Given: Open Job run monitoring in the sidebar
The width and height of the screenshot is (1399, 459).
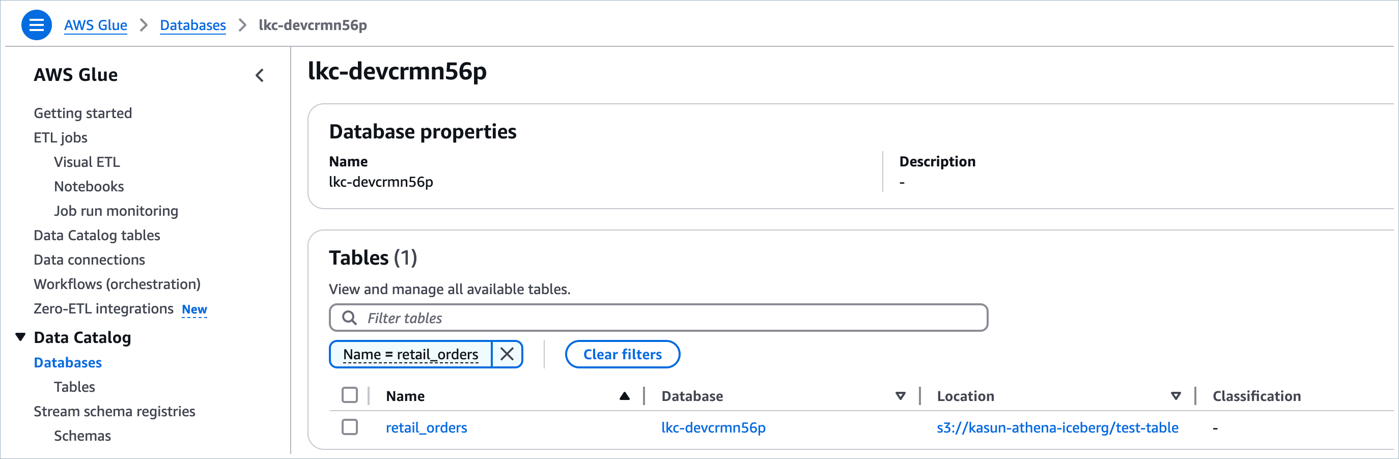Looking at the screenshot, I should tap(116, 211).
